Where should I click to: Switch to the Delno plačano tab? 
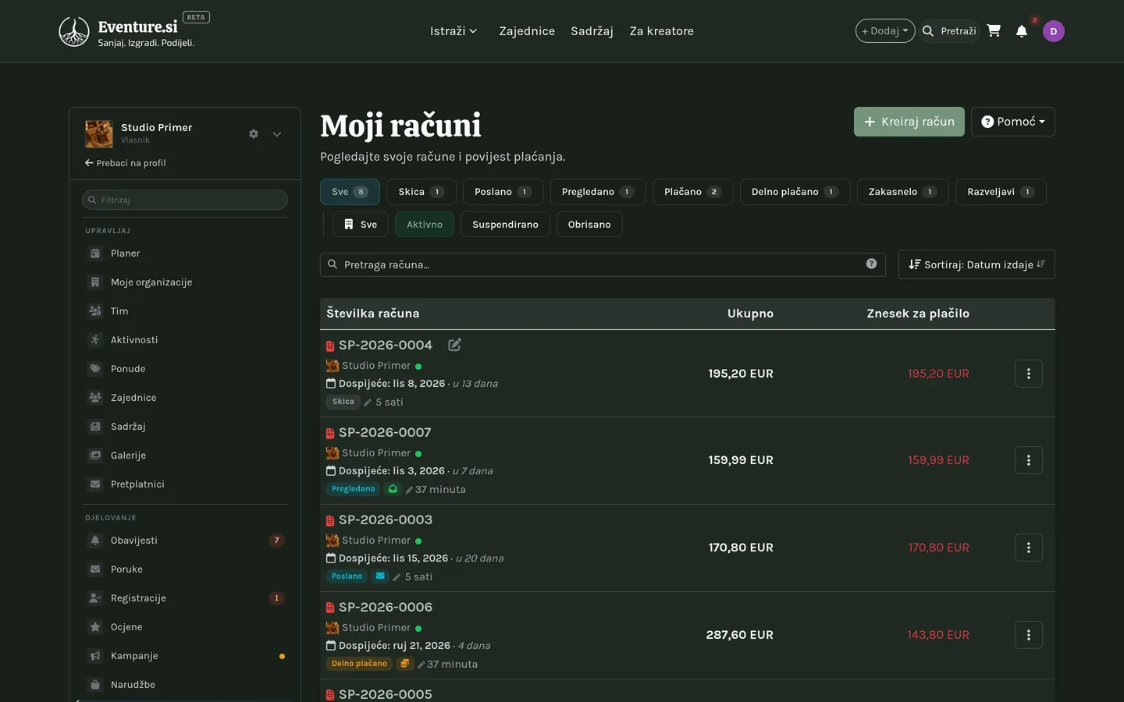click(795, 192)
